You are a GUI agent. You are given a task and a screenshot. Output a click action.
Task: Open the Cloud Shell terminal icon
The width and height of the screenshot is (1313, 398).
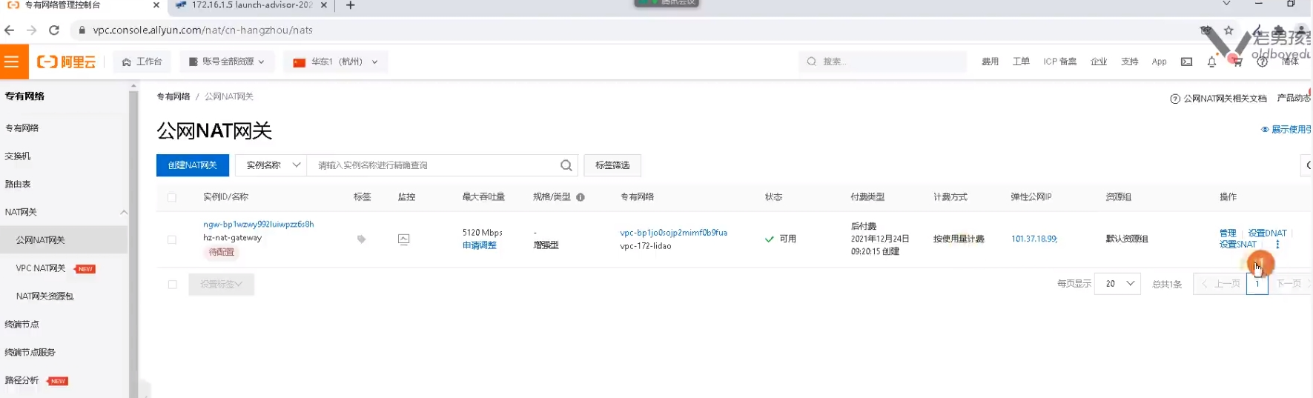1186,62
